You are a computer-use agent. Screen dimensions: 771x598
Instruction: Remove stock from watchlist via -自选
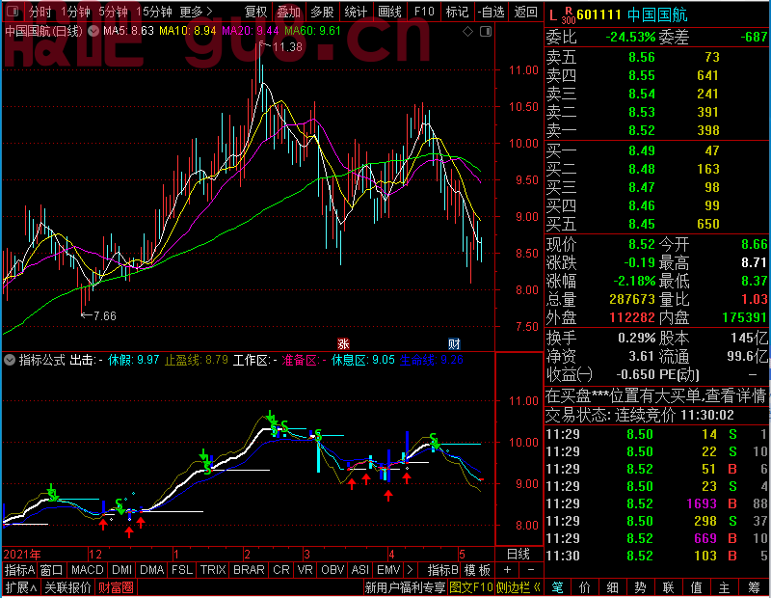[492, 12]
